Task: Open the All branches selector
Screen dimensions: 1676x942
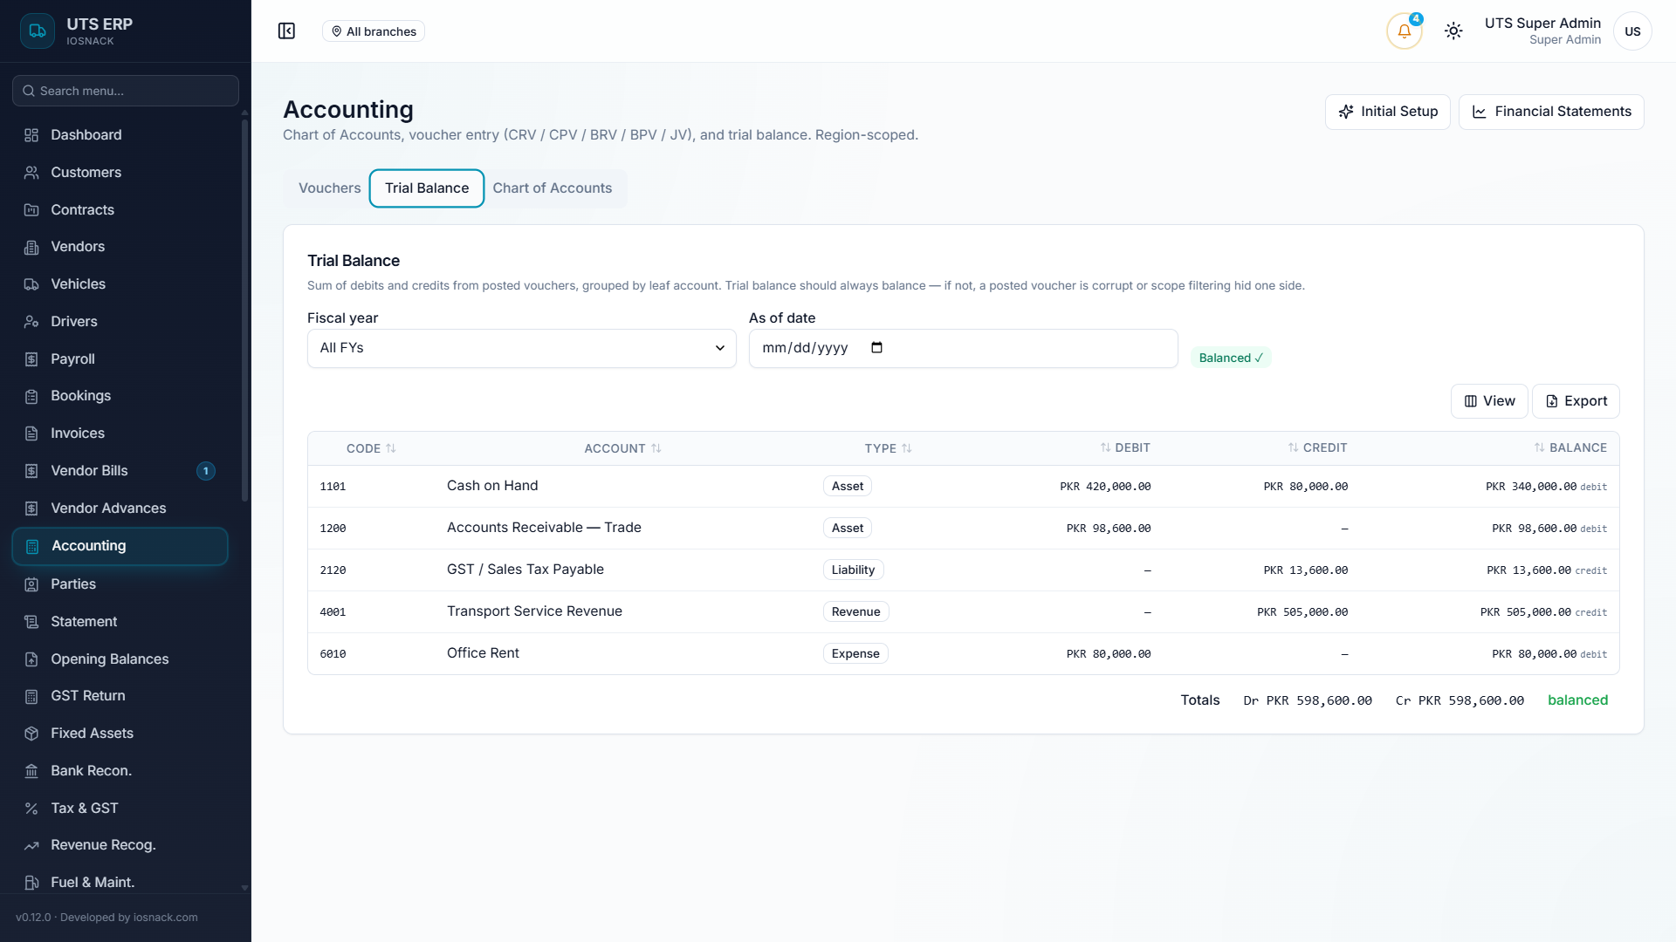Action: [x=373, y=31]
